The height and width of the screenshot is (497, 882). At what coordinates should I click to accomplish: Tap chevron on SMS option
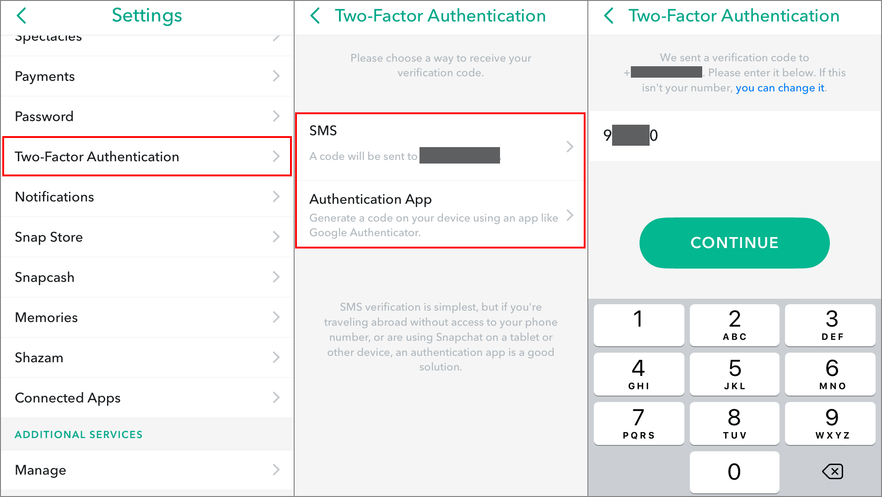click(570, 147)
